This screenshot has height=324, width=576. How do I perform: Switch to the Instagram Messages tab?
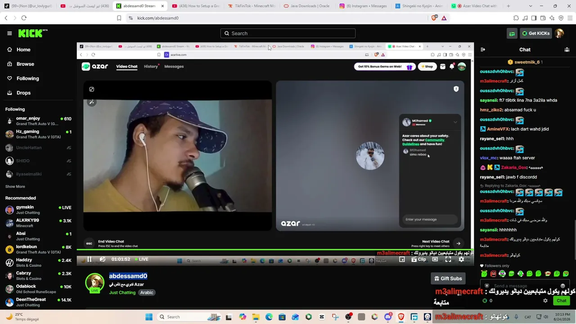click(362, 6)
